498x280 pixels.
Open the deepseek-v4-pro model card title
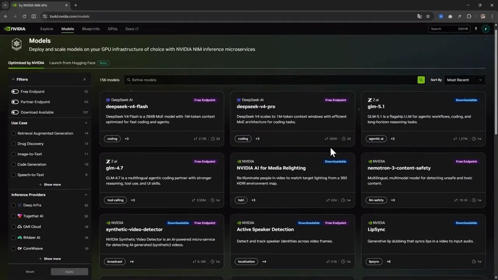coord(256,107)
